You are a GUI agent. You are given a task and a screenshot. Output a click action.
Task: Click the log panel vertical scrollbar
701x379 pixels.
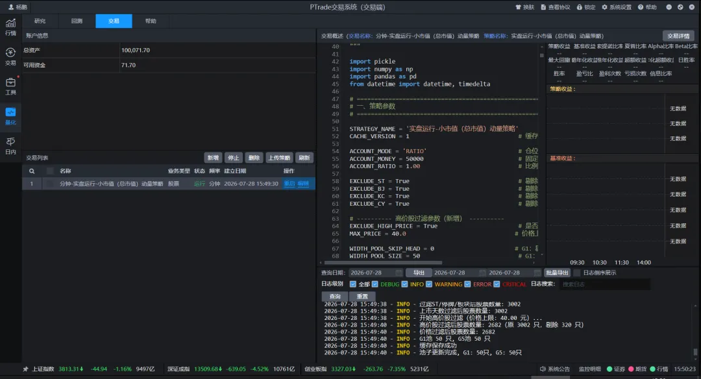695,352
